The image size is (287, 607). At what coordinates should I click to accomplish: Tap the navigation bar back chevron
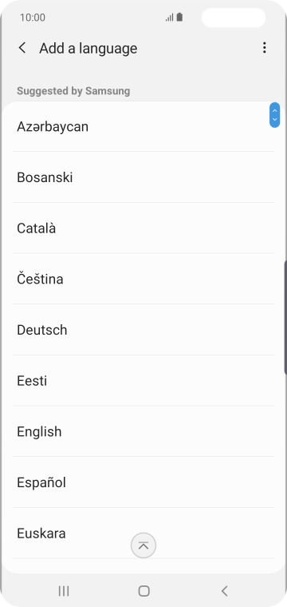(x=225, y=591)
